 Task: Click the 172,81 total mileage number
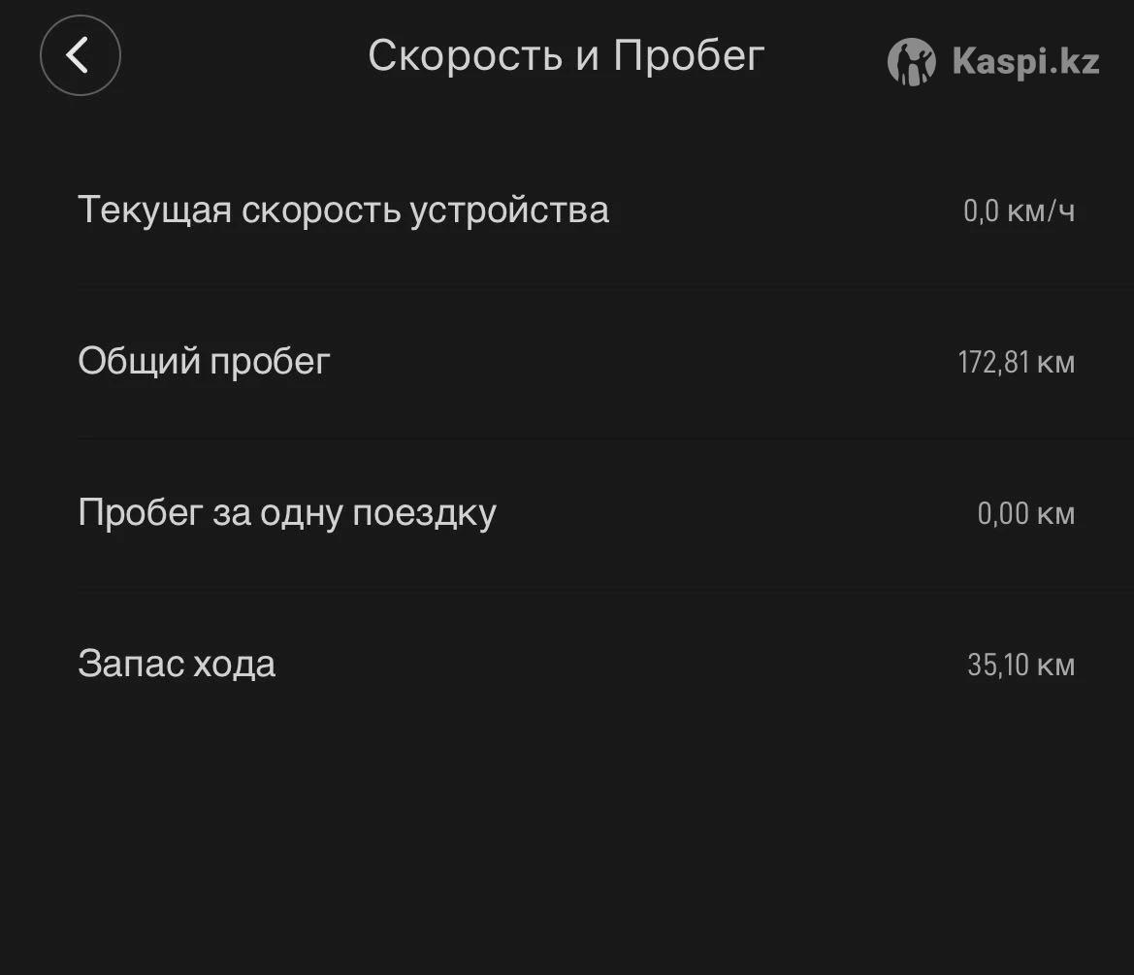pos(993,362)
